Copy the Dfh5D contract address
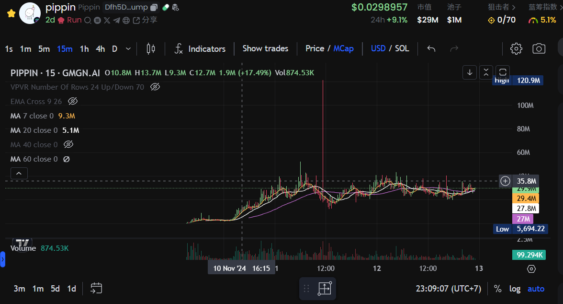The height and width of the screenshot is (304, 563). pos(154,7)
